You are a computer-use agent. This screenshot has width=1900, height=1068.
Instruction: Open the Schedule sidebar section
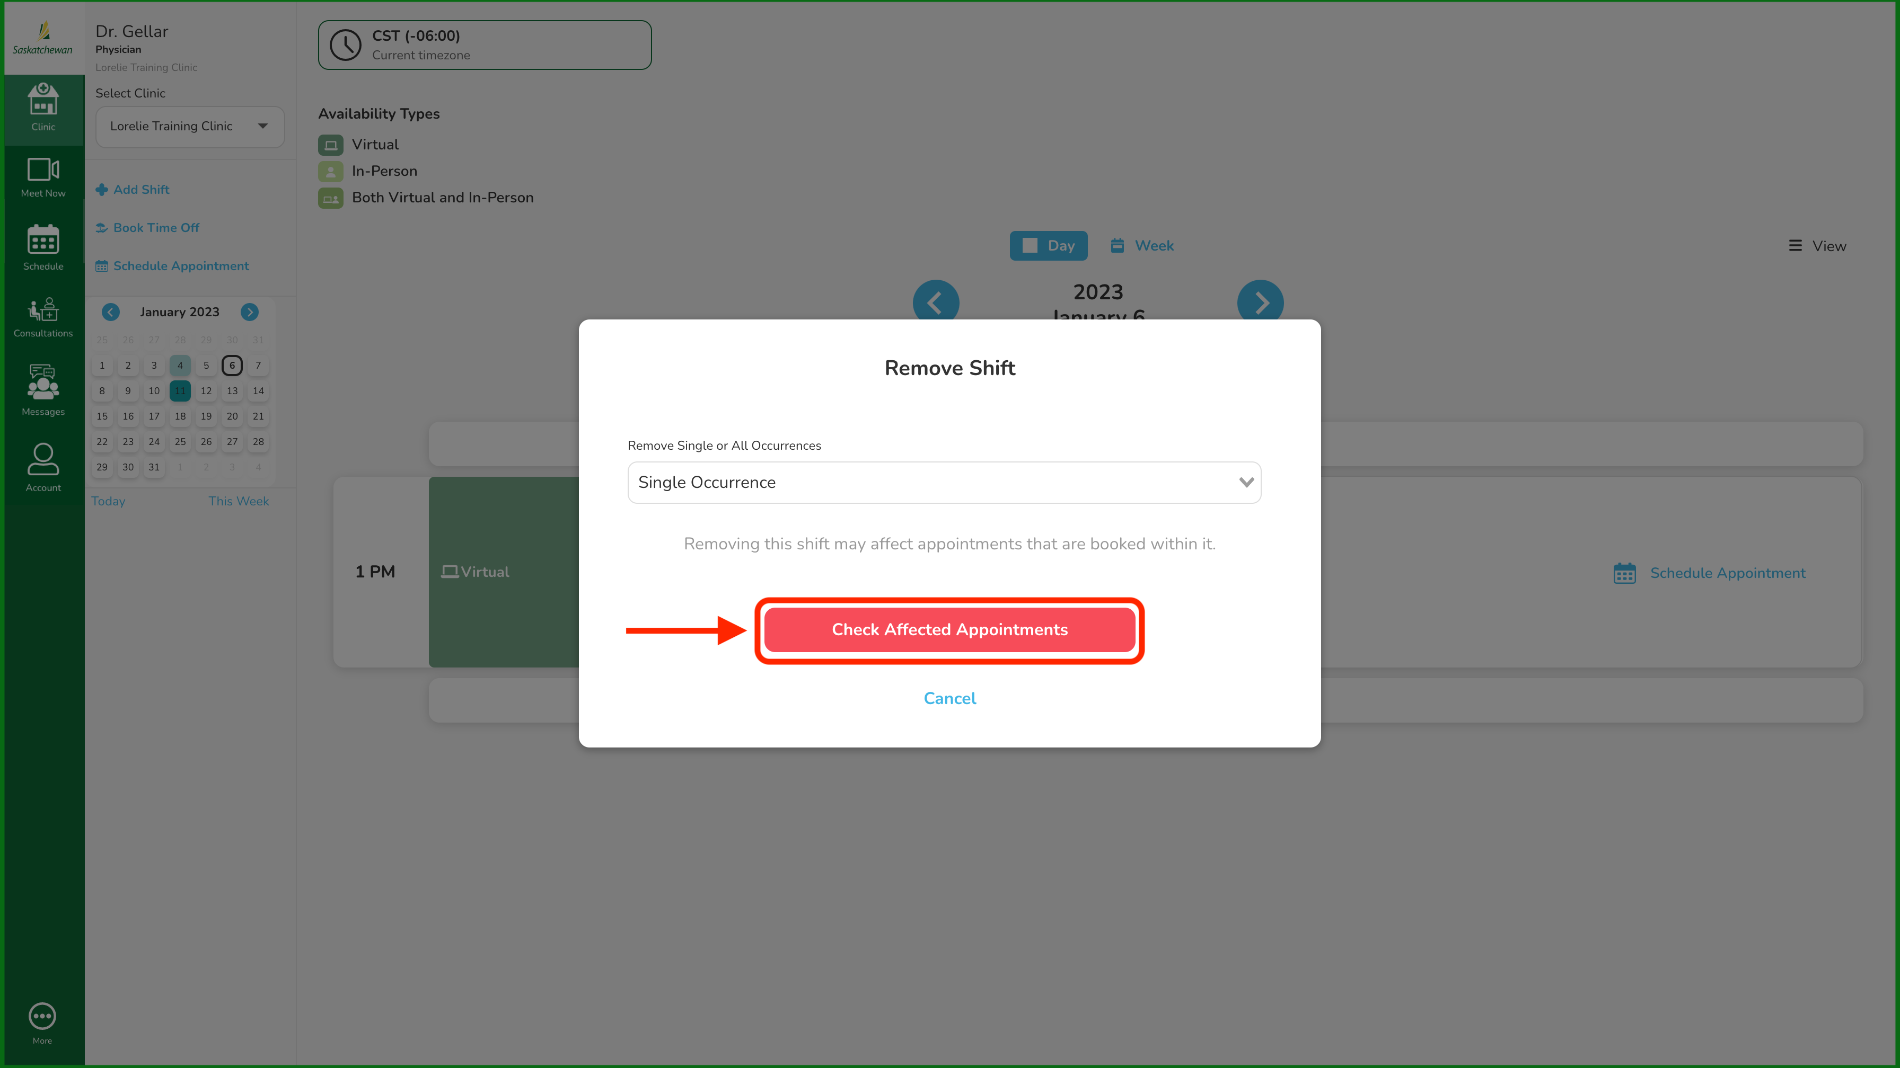point(43,247)
